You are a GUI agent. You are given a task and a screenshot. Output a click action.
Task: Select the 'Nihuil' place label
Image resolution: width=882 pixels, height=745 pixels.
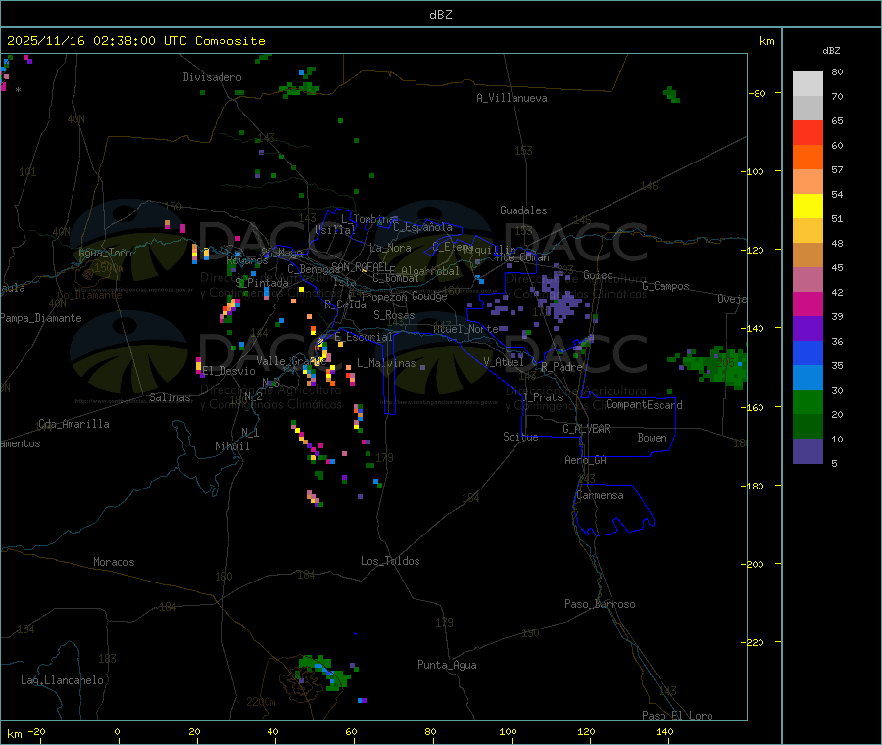(x=231, y=446)
